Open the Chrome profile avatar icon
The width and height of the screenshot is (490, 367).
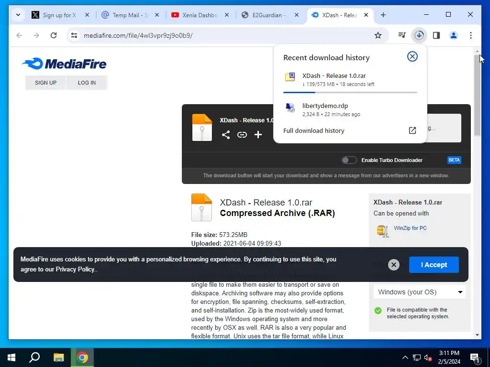coord(454,35)
